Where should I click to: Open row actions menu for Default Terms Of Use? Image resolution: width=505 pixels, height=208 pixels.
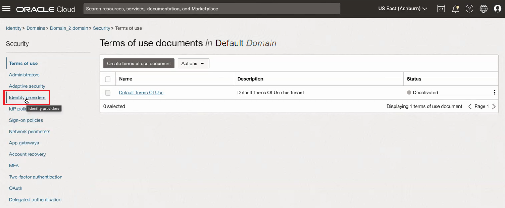(x=494, y=93)
